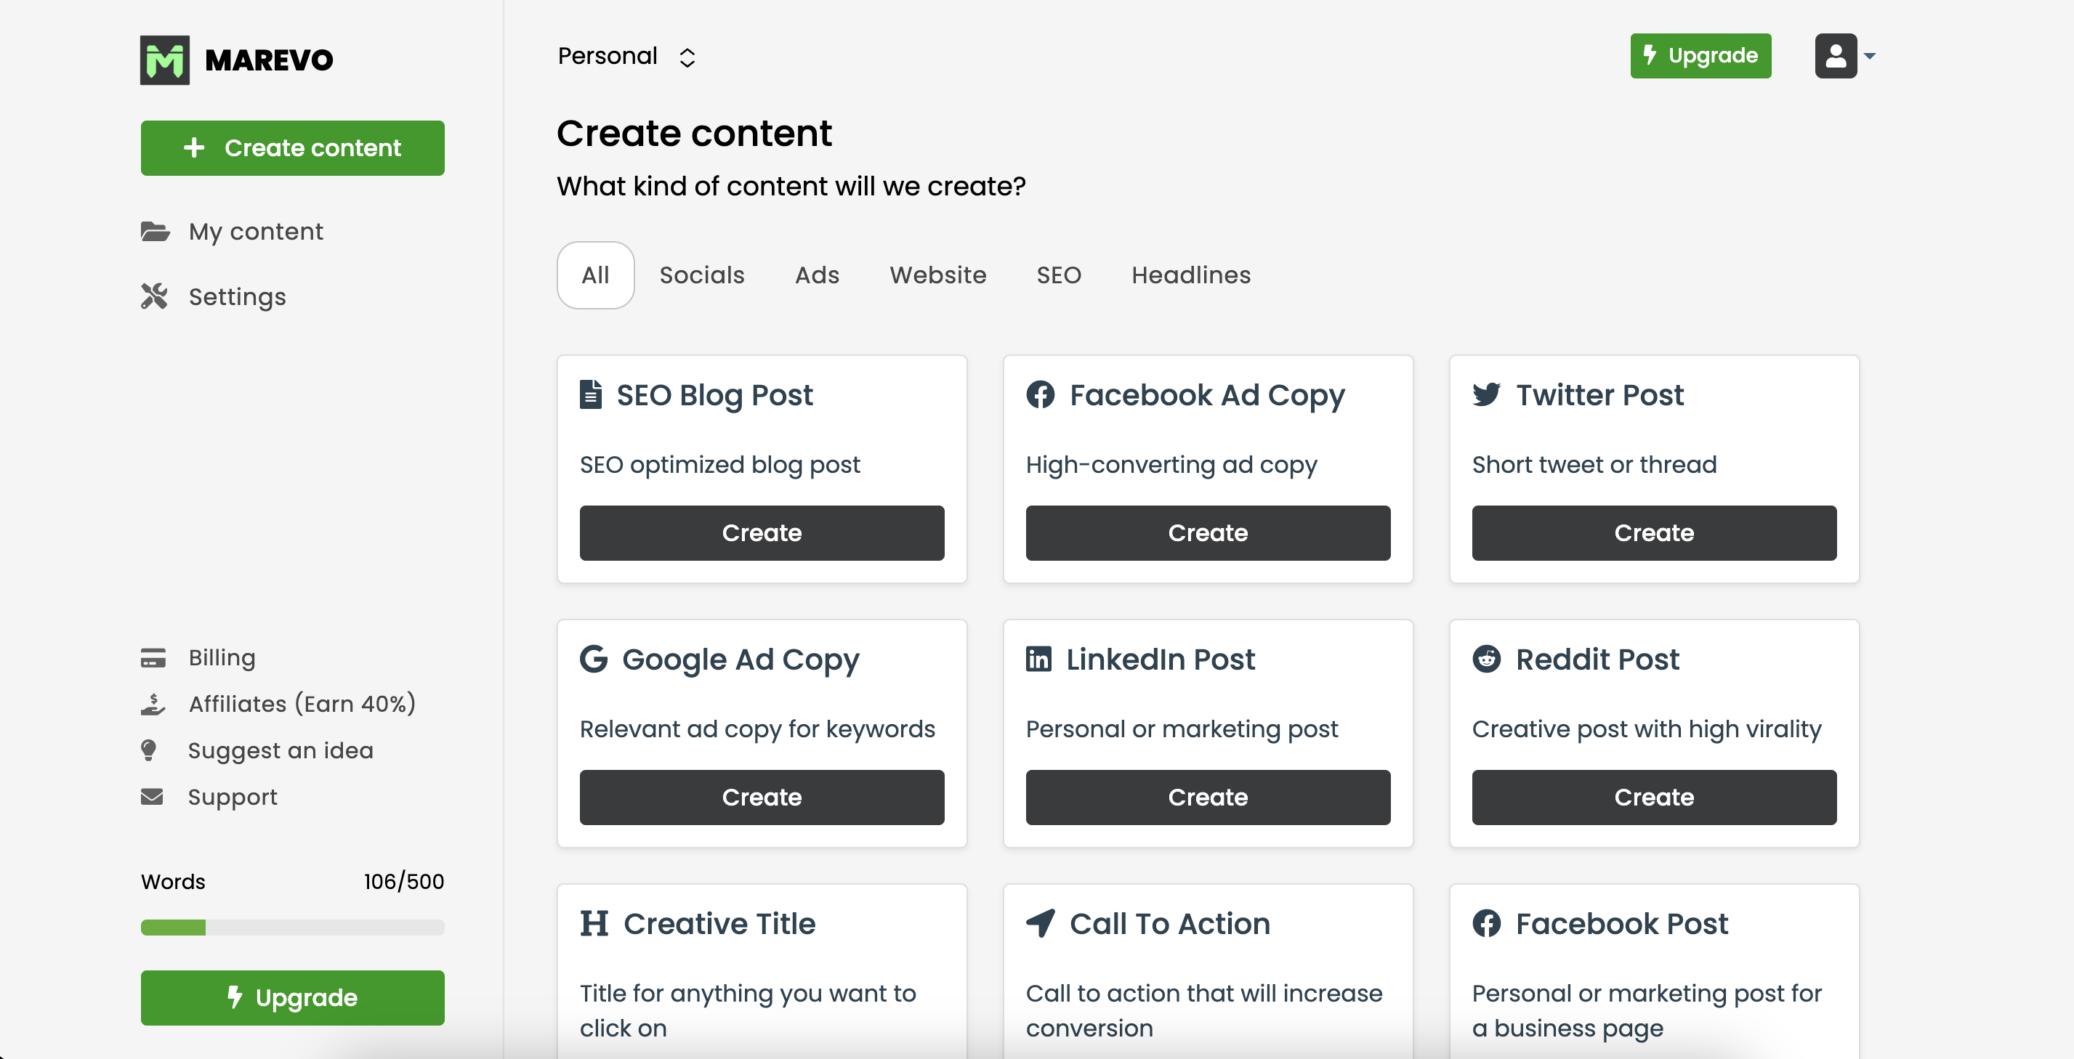
Task: Open the Affiliates (Earn 40%) link
Action: (302, 705)
